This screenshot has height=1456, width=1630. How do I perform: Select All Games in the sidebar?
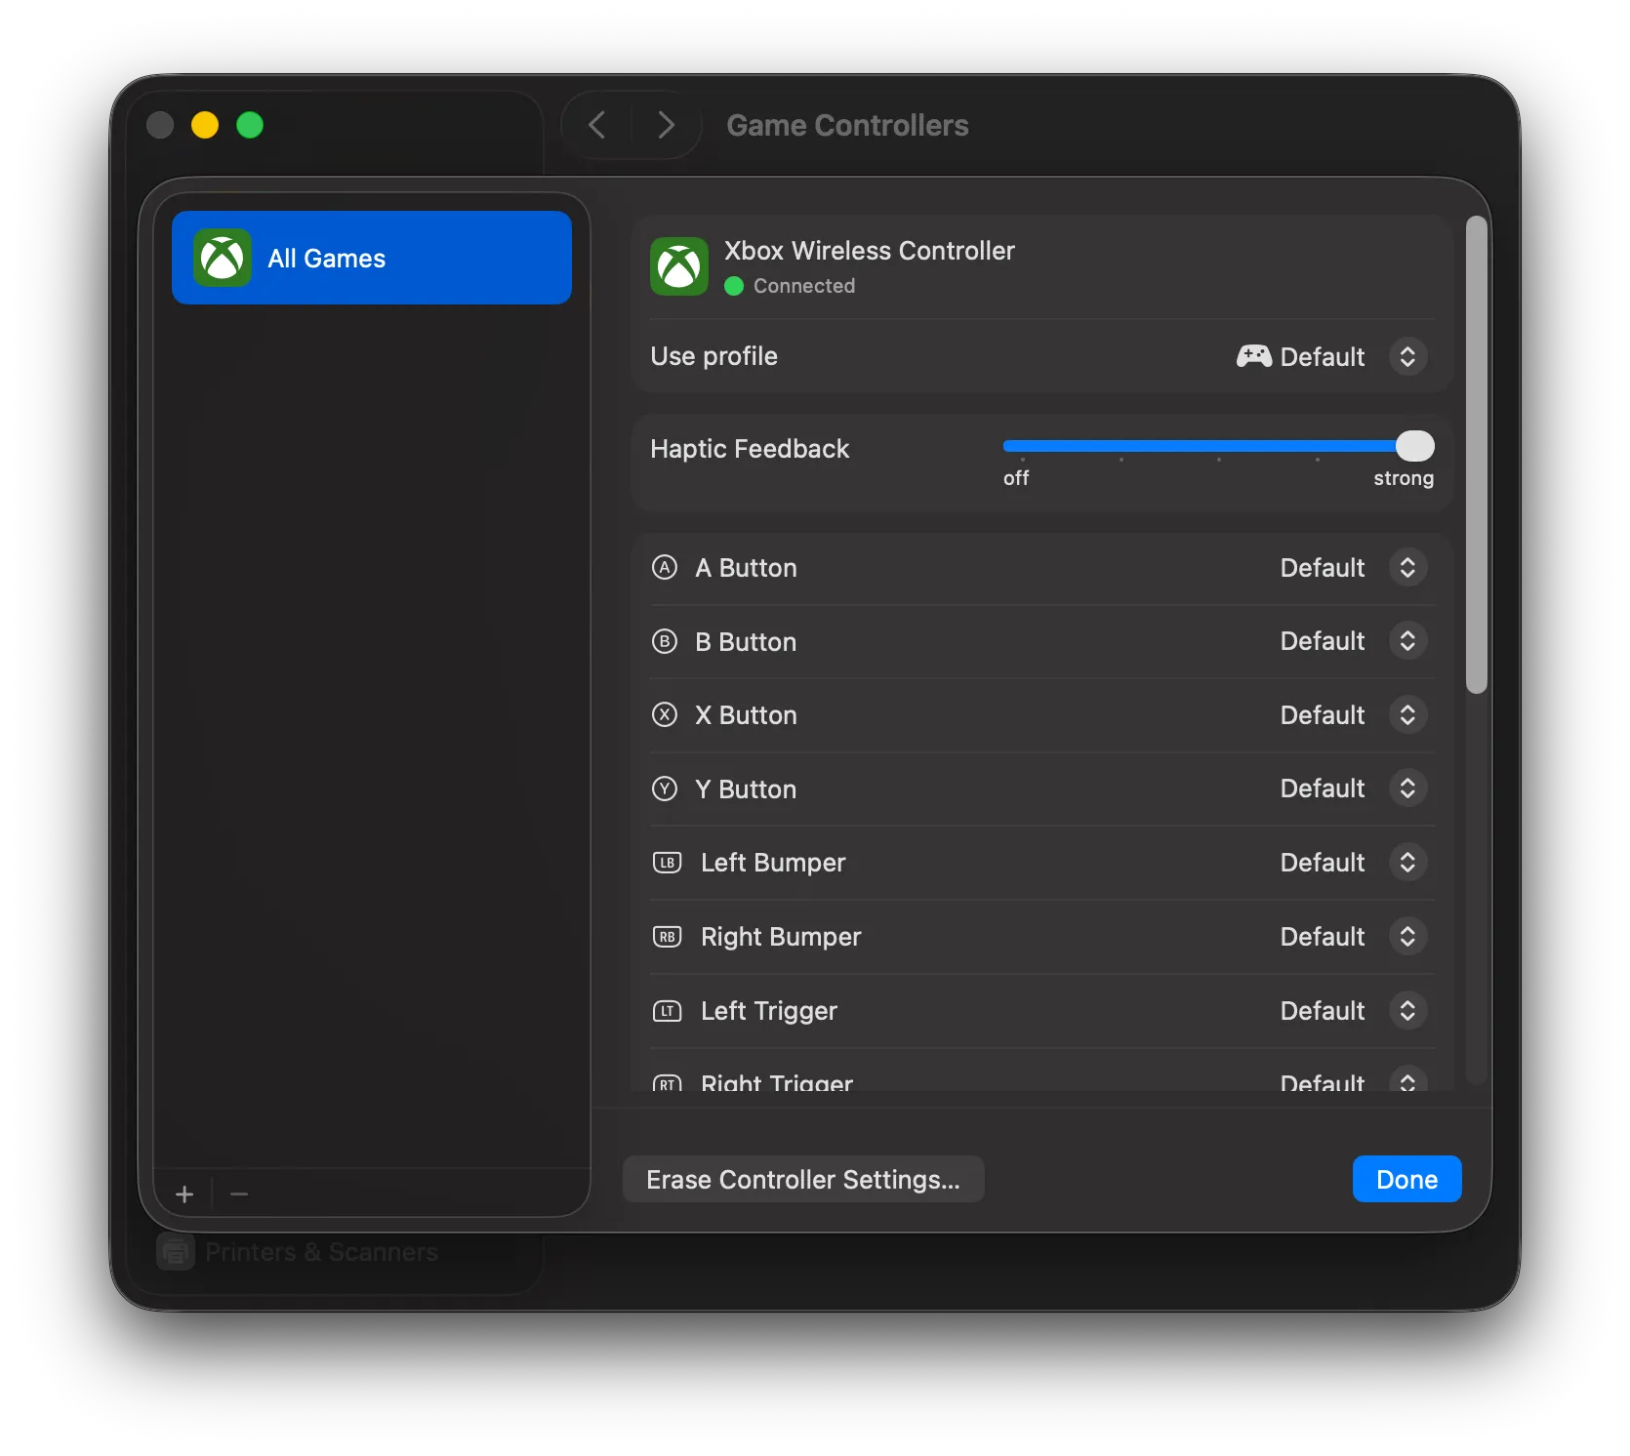371,259
